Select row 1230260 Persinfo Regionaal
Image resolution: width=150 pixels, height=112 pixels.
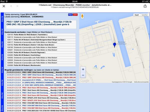coord(41,53)
